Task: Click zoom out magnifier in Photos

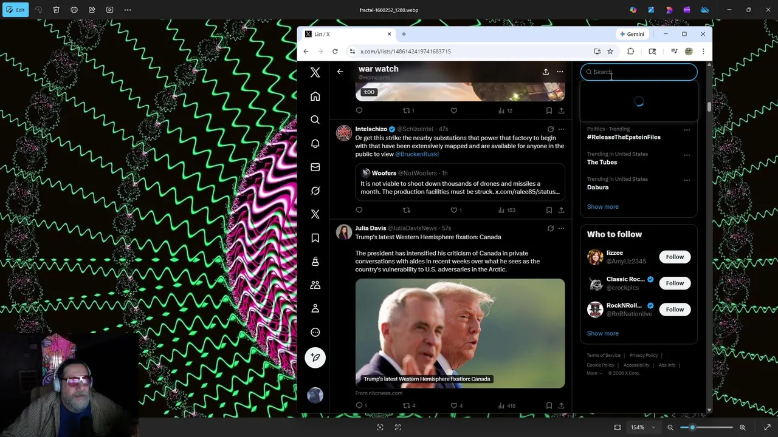Action: pyautogui.click(x=670, y=427)
